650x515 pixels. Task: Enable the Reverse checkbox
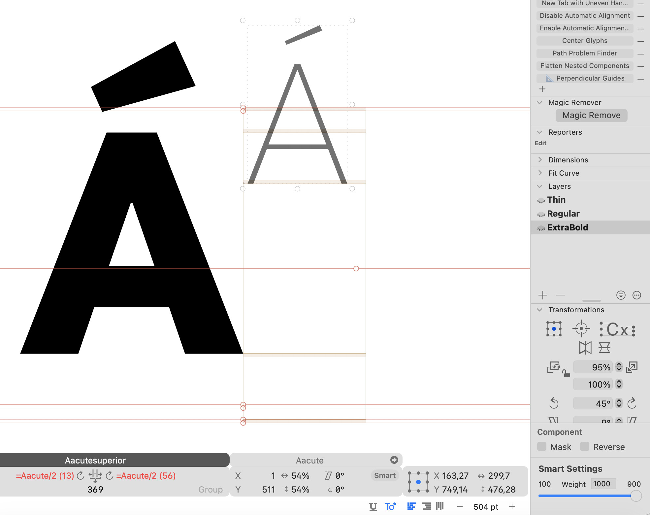(x=585, y=447)
